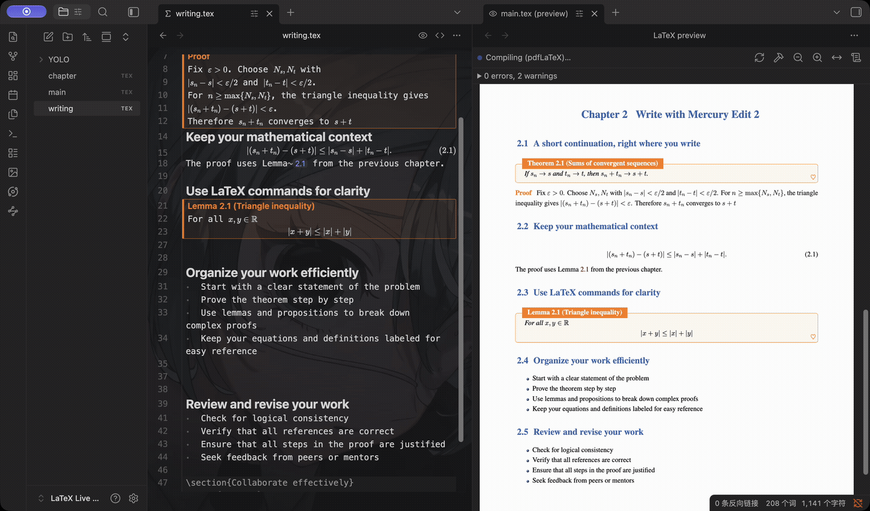Switch to the main.tex (preview) tab
This screenshot has height=511, width=870.
pos(534,13)
